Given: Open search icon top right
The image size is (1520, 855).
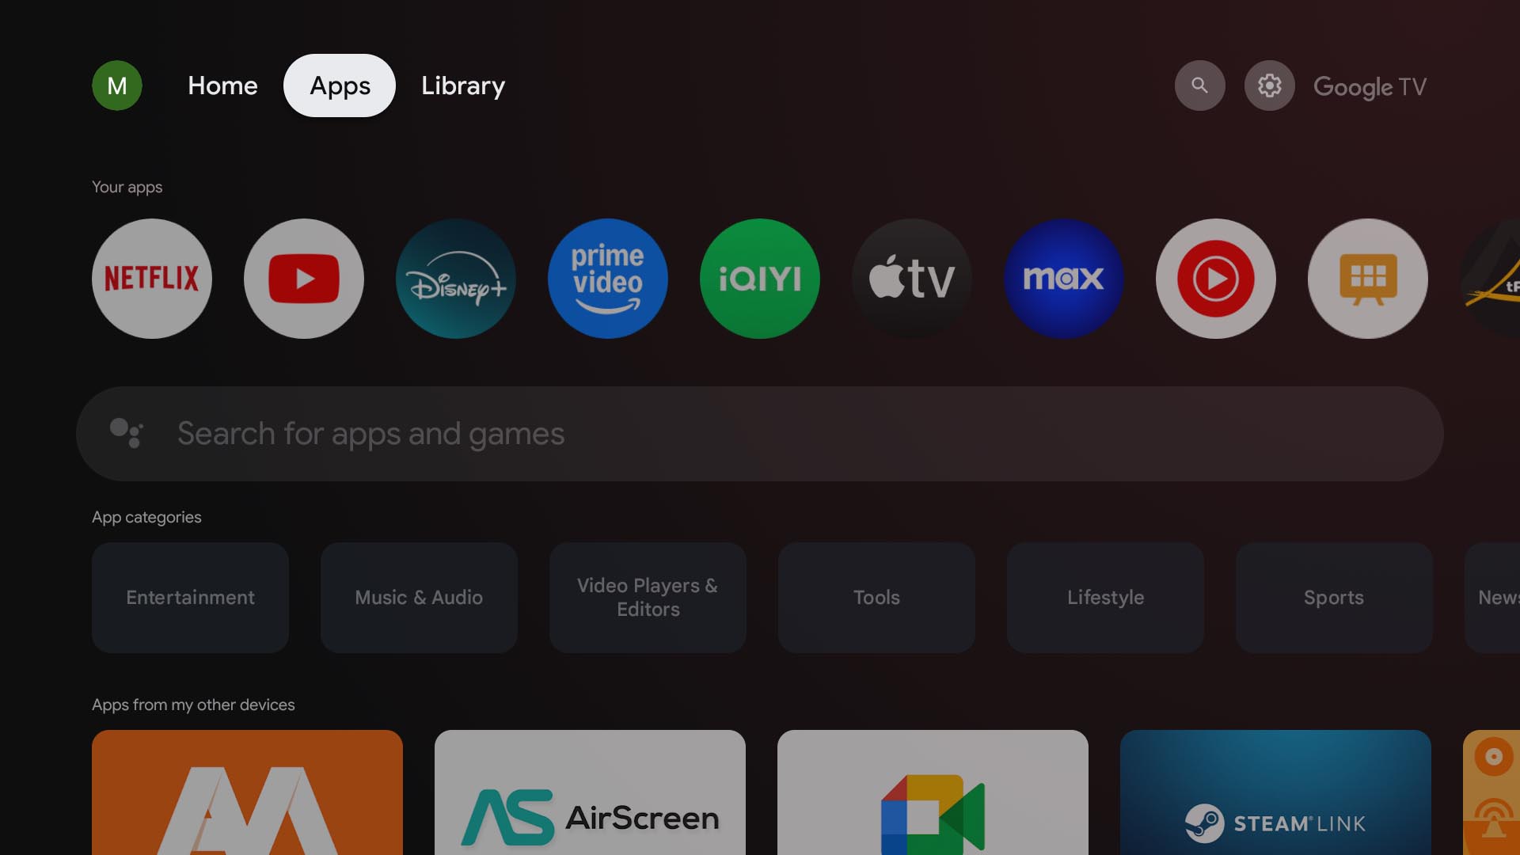Looking at the screenshot, I should tap(1199, 85).
